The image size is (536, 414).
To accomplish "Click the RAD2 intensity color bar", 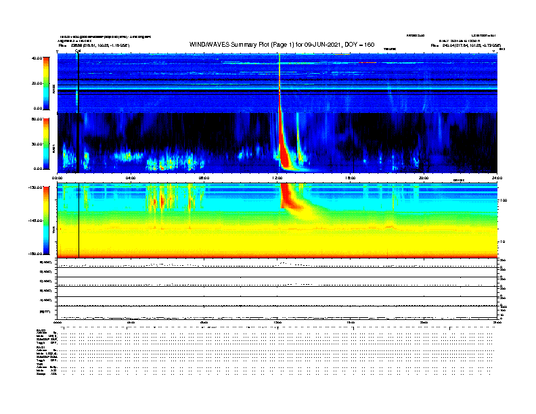I will (x=46, y=83).
